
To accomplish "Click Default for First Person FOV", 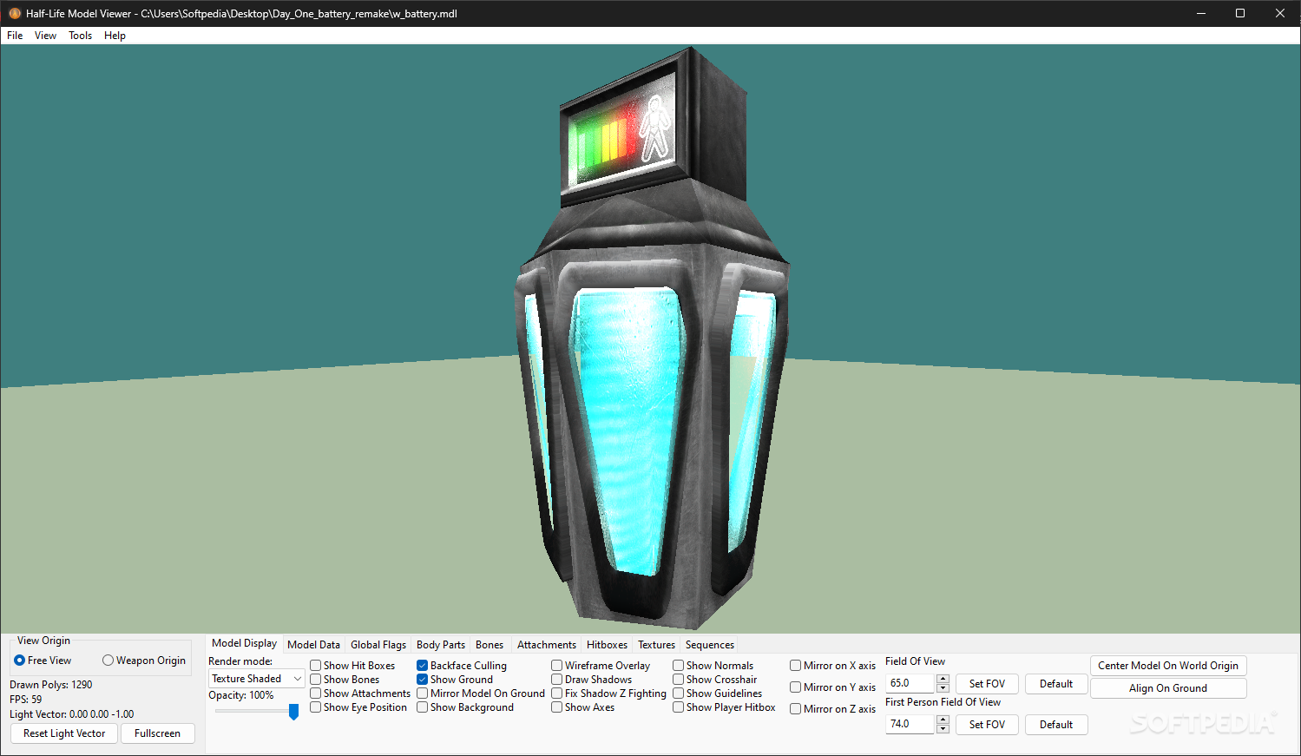I will (x=1056, y=724).
